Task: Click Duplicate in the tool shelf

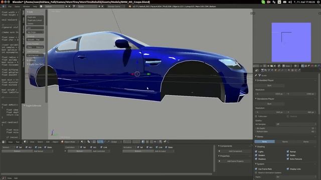Action: click(35, 17)
